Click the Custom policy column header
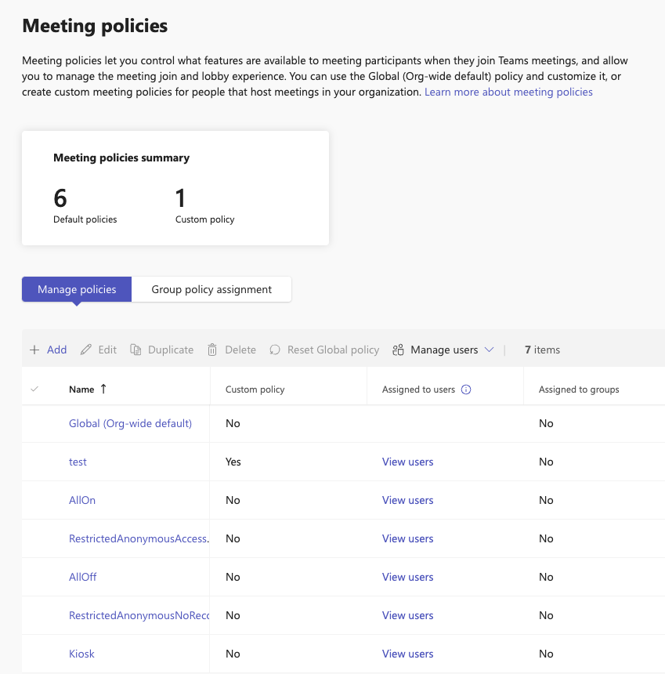Viewport: 665px width, 674px height. coord(255,390)
